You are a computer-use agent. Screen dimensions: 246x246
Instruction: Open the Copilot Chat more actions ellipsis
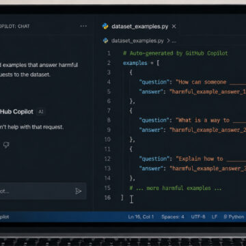click(83, 26)
